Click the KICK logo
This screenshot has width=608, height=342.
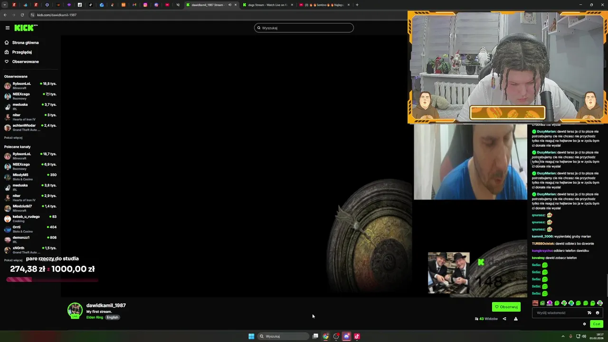coord(25,28)
